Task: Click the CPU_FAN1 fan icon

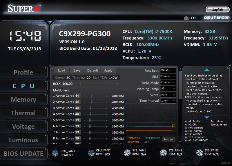Action: click(55, 153)
